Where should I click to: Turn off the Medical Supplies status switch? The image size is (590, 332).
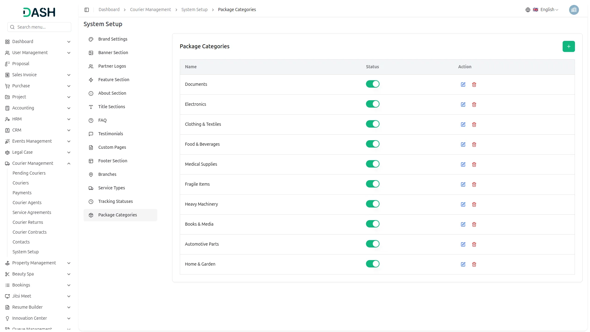click(372, 164)
